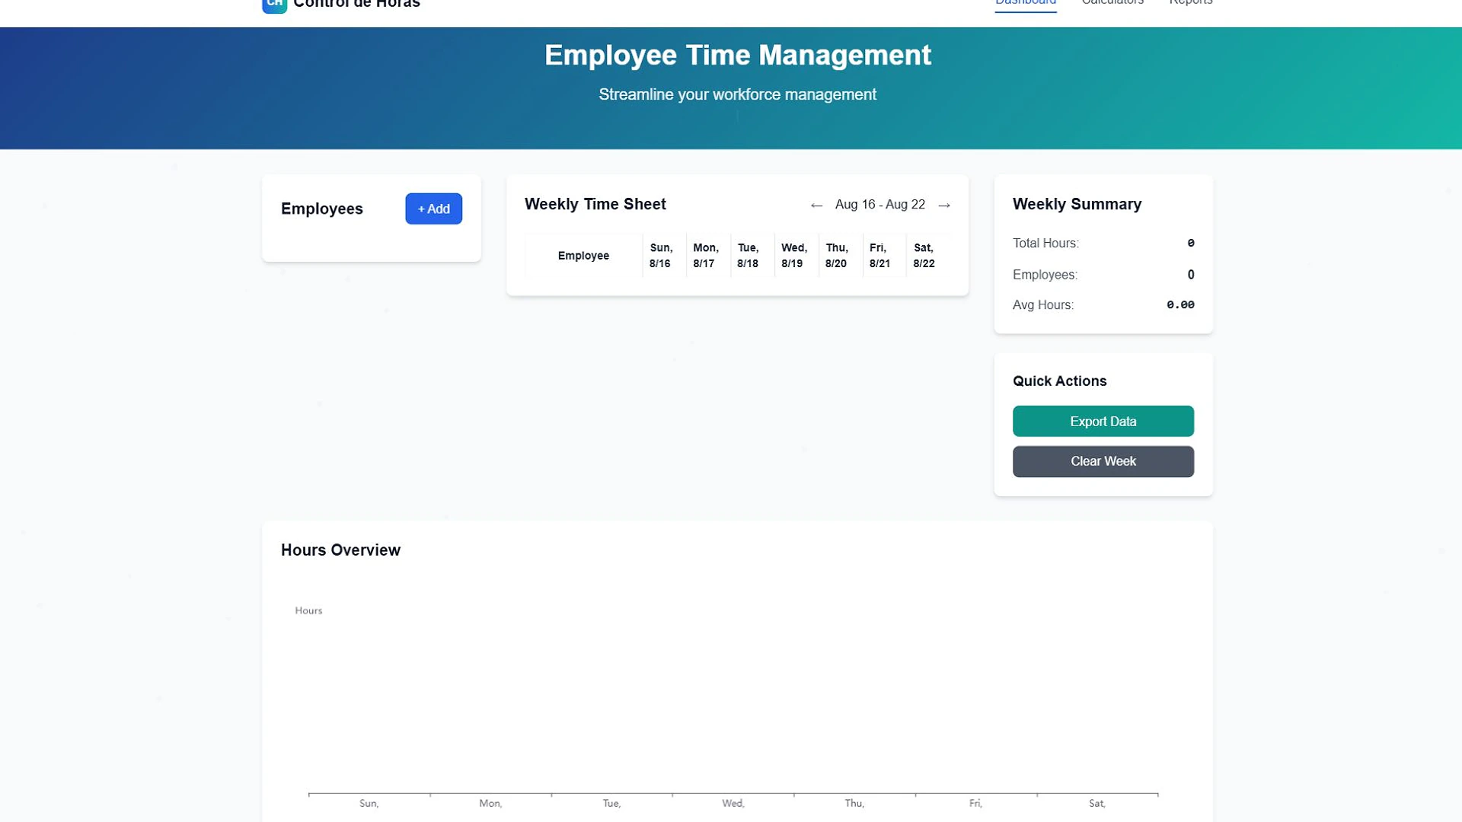The width and height of the screenshot is (1462, 822).
Task: Click the Export Data button
Action: click(x=1103, y=421)
